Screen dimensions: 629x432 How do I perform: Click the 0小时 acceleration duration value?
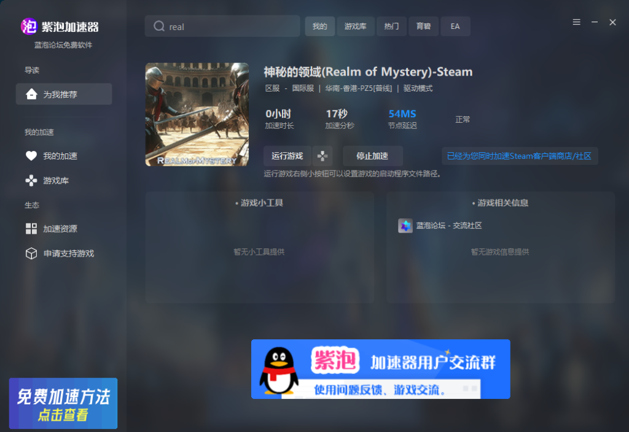pyautogui.click(x=278, y=114)
